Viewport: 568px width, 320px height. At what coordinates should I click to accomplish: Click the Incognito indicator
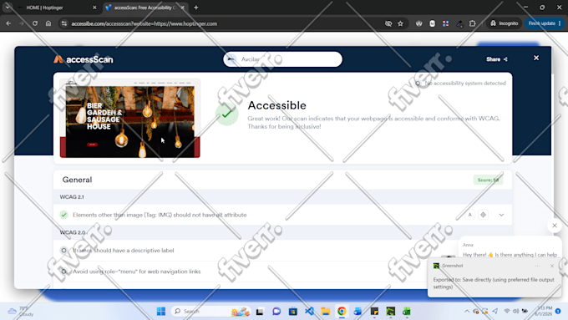pyautogui.click(x=504, y=23)
